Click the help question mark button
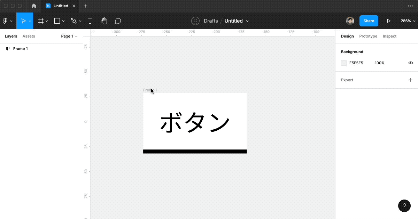The image size is (418, 219). 404,206
